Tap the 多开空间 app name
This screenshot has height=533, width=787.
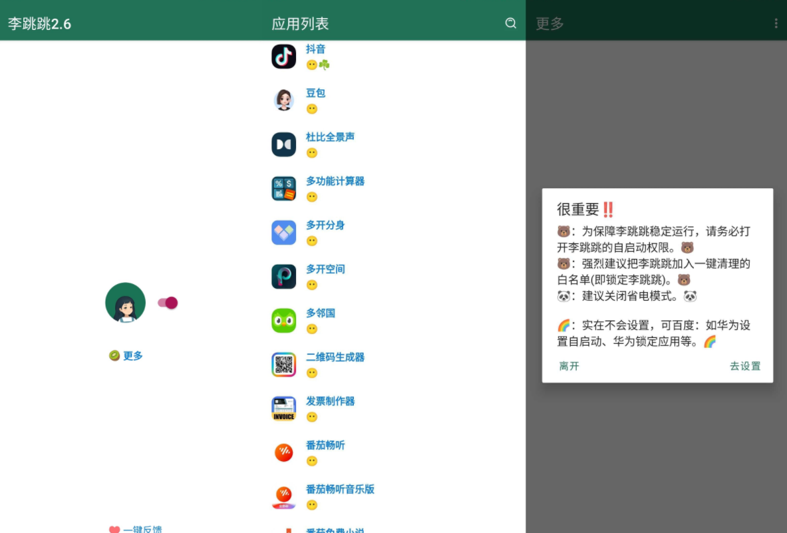pyautogui.click(x=325, y=269)
